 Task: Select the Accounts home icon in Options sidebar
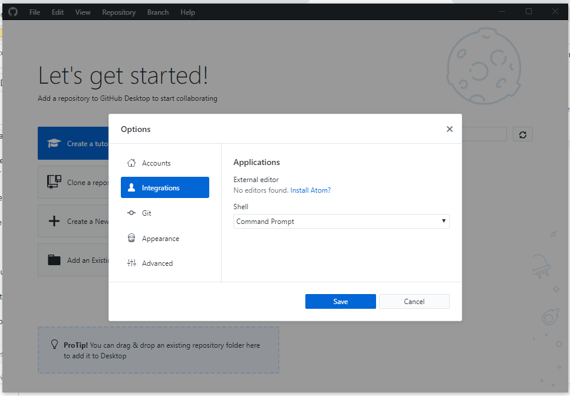[x=131, y=163]
